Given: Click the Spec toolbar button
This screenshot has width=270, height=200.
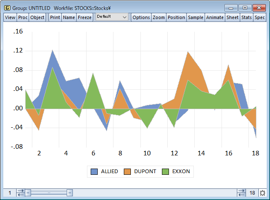Looking at the screenshot, I should pyautogui.click(x=260, y=17).
